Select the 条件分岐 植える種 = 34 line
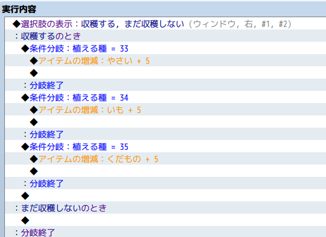 [x=166, y=97]
